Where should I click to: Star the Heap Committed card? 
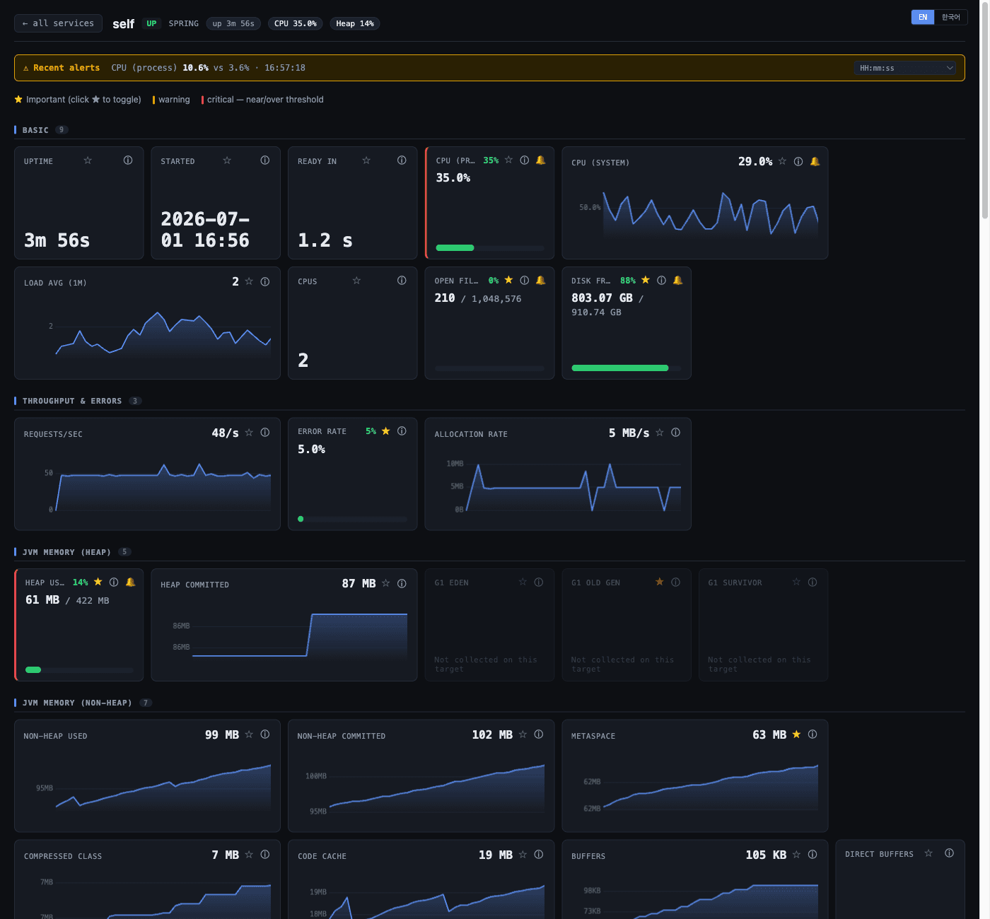tap(386, 583)
